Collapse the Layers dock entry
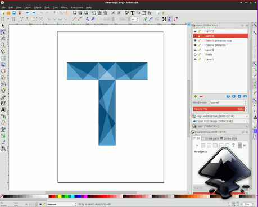258x207 pixels. click(220, 127)
